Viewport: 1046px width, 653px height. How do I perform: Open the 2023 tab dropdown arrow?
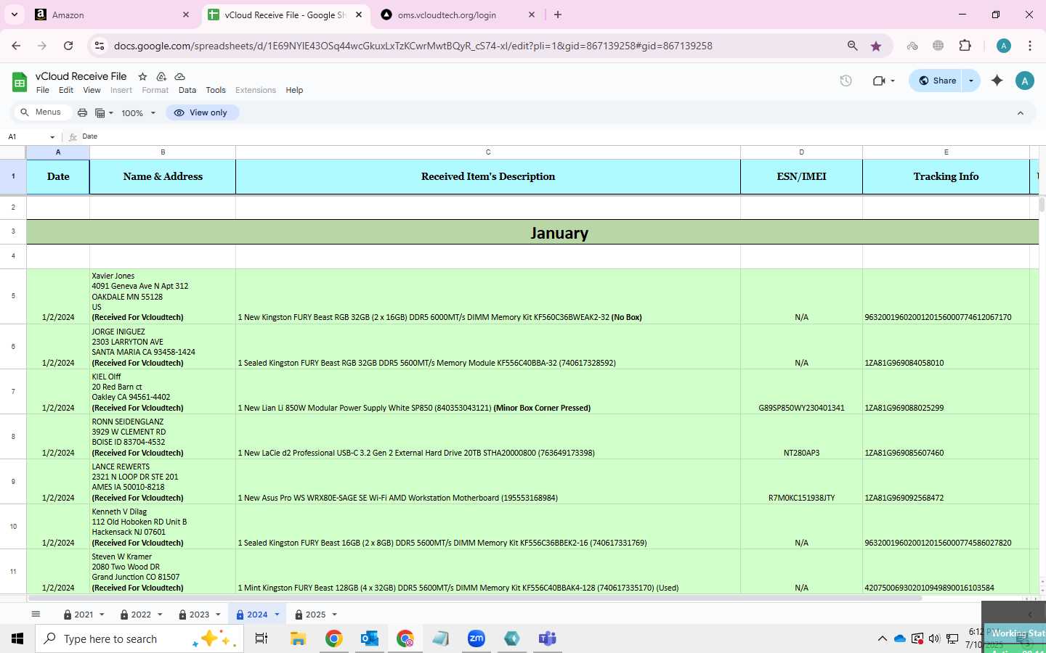tap(218, 615)
